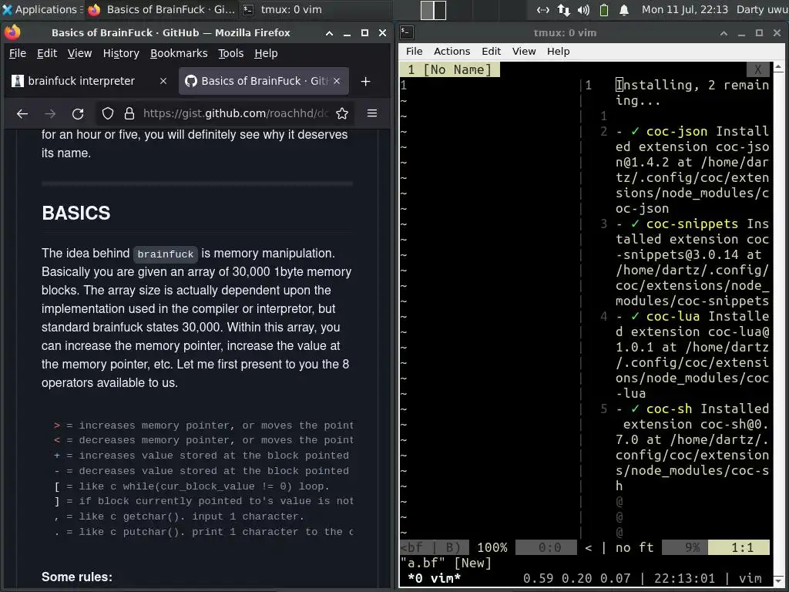Viewport: 789px width, 592px height.
Task: Switch to the 'brainfuck interpreter' tab
Action: [91, 81]
